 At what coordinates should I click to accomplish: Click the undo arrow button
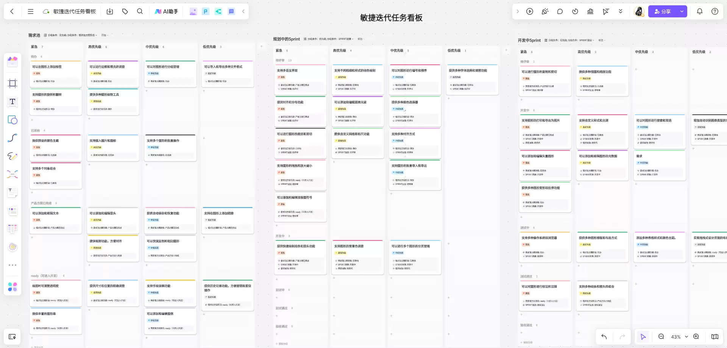[x=604, y=337]
